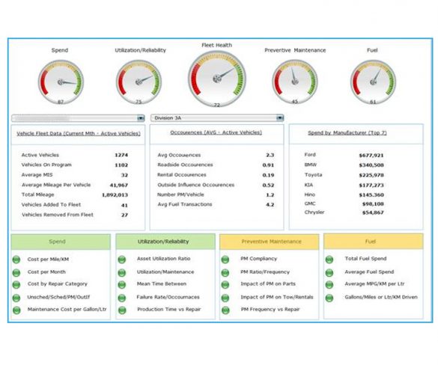Click green status dot for Unsched/Sched/PM/Outlf
438x365 pixels.
[x=16, y=298]
